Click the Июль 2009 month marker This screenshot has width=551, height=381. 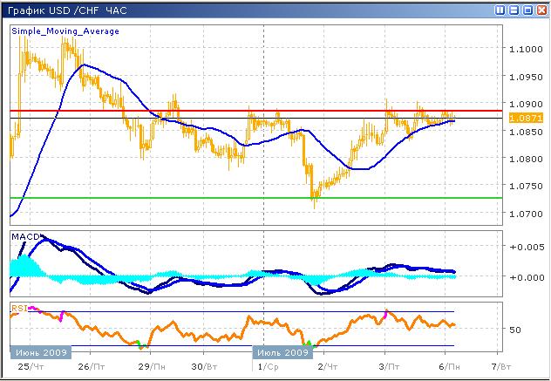click(282, 353)
